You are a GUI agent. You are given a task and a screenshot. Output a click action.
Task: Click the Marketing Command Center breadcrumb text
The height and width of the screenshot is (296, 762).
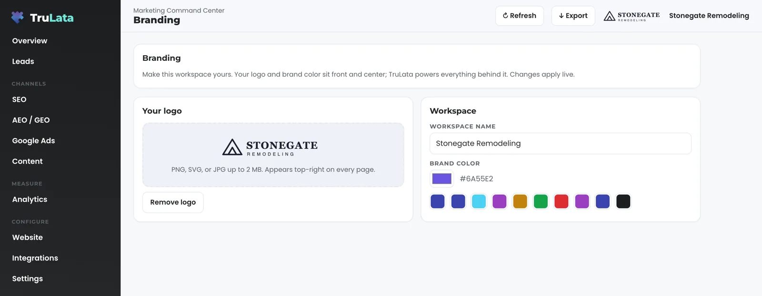coord(179,10)
